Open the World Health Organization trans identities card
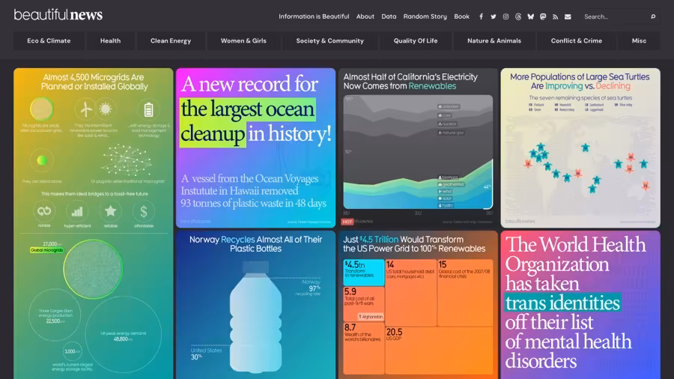Image resolution: width=674 pixels, height=379 pixels. tap(580, 305)
